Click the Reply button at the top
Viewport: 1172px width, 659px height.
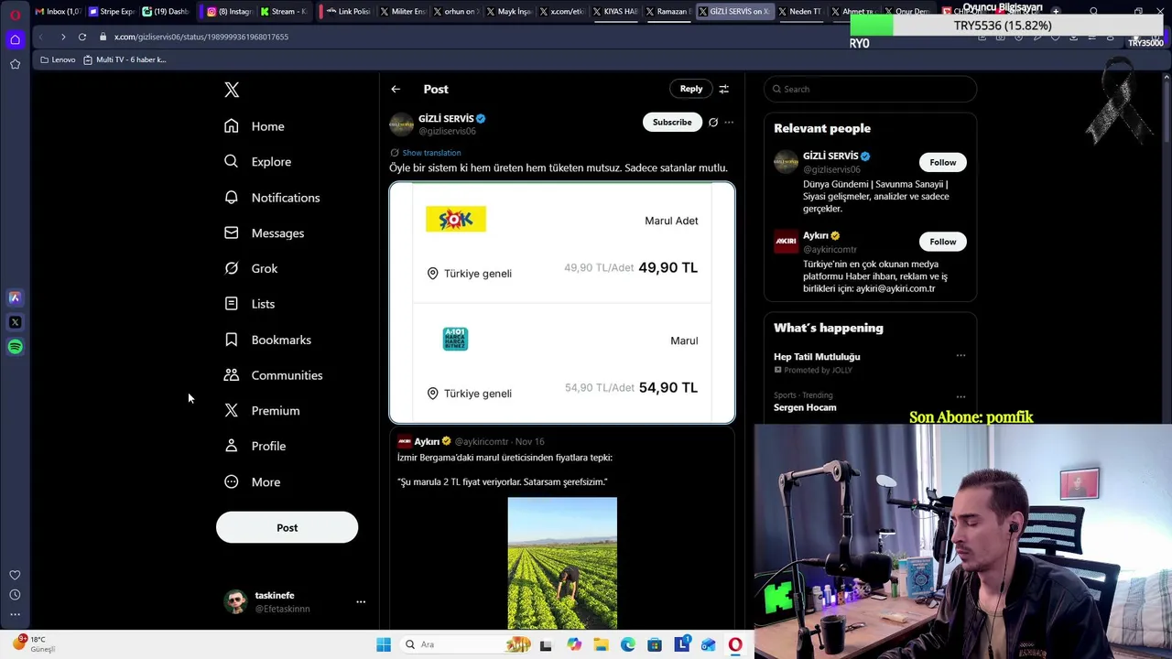[691, 89]
